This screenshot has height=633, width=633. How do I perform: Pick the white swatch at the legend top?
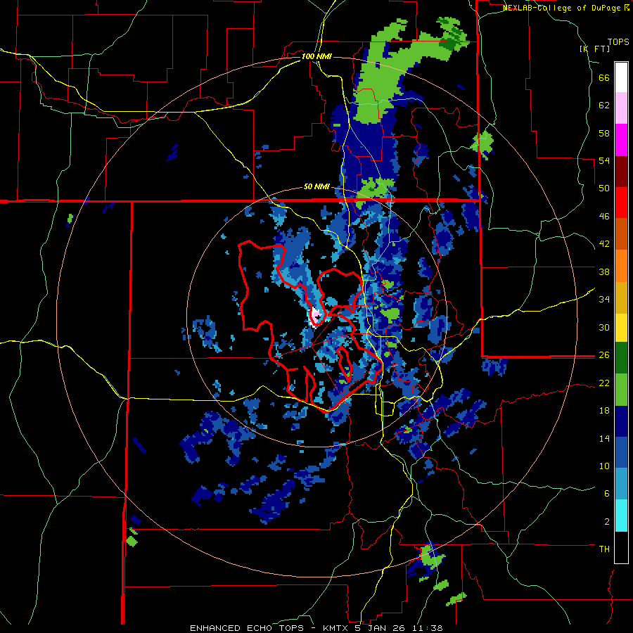621,77
